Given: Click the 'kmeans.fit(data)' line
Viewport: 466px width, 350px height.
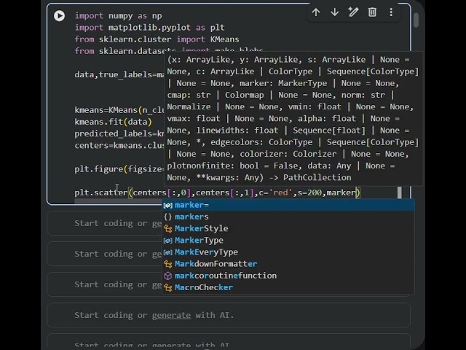Looking at the screenshot, I should click(114, 122).
